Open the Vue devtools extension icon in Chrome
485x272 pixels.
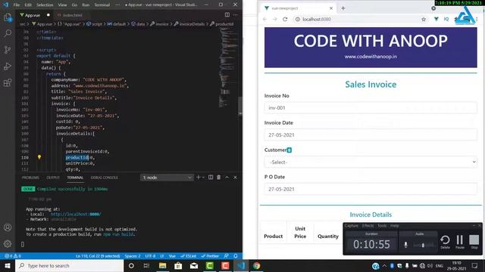436,19
